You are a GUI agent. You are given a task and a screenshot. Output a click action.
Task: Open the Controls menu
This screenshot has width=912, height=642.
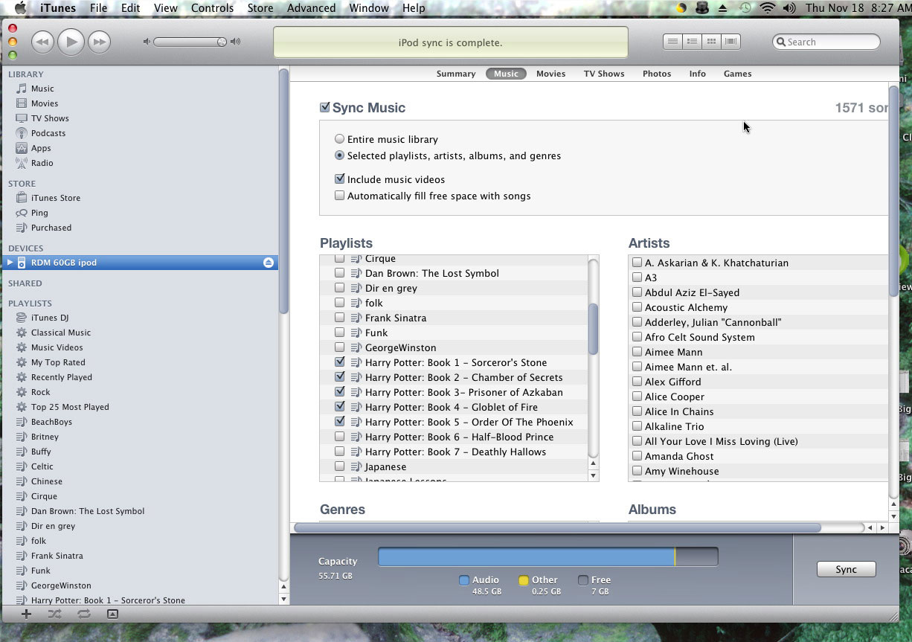click(212, 8)
